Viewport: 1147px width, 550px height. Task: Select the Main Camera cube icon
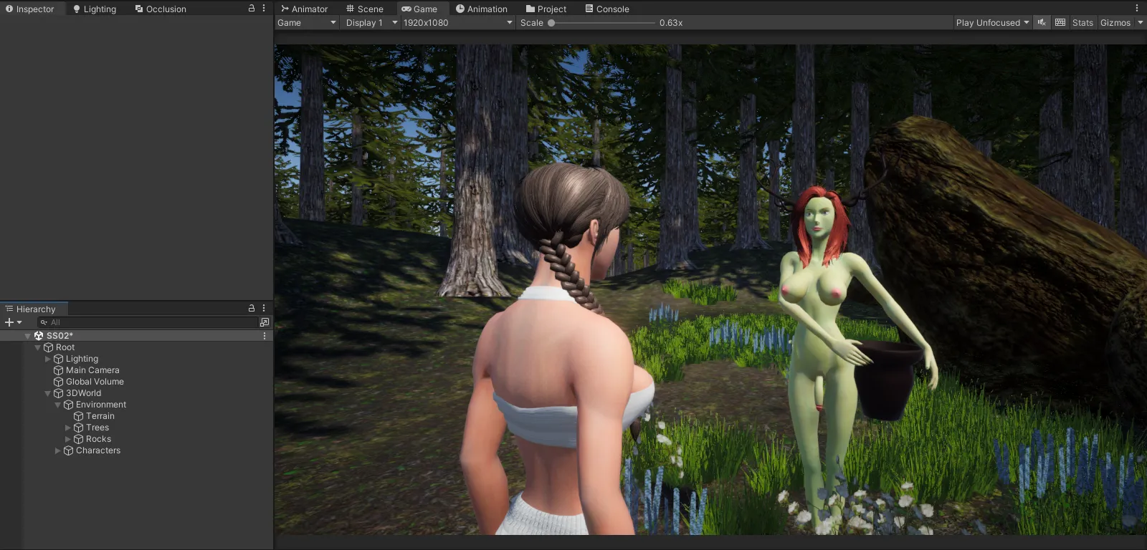pos(59,370)
